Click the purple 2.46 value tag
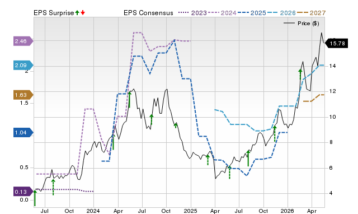Viewport: 358px width, 214px height. pos(23,41)
